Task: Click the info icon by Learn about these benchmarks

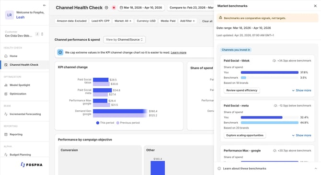Action: [219, 168]
